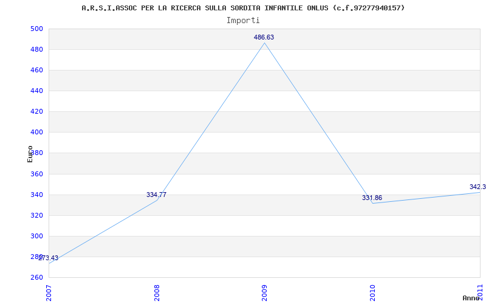The height and width of the screenshot is (304, 486).
Task: Click the 400 y-axis value
Action: point(36,133)
